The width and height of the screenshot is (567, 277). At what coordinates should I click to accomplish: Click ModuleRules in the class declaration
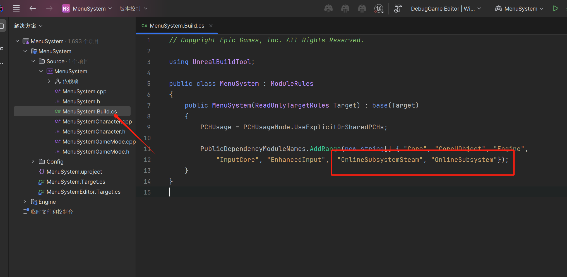click(292, 84)
